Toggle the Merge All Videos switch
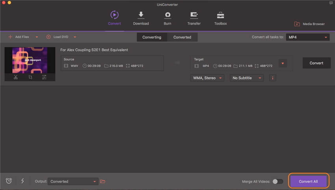This screenshot has width=335, height=190. (x=278, y=181)
